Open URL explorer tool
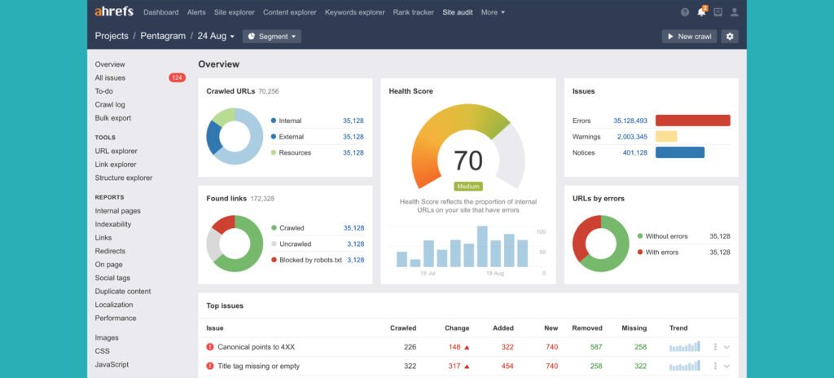834x378 pixels. pyautogui.click(x=116, y=152)
